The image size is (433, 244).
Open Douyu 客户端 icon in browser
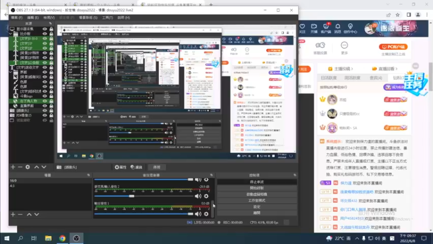tap(326, 26)
